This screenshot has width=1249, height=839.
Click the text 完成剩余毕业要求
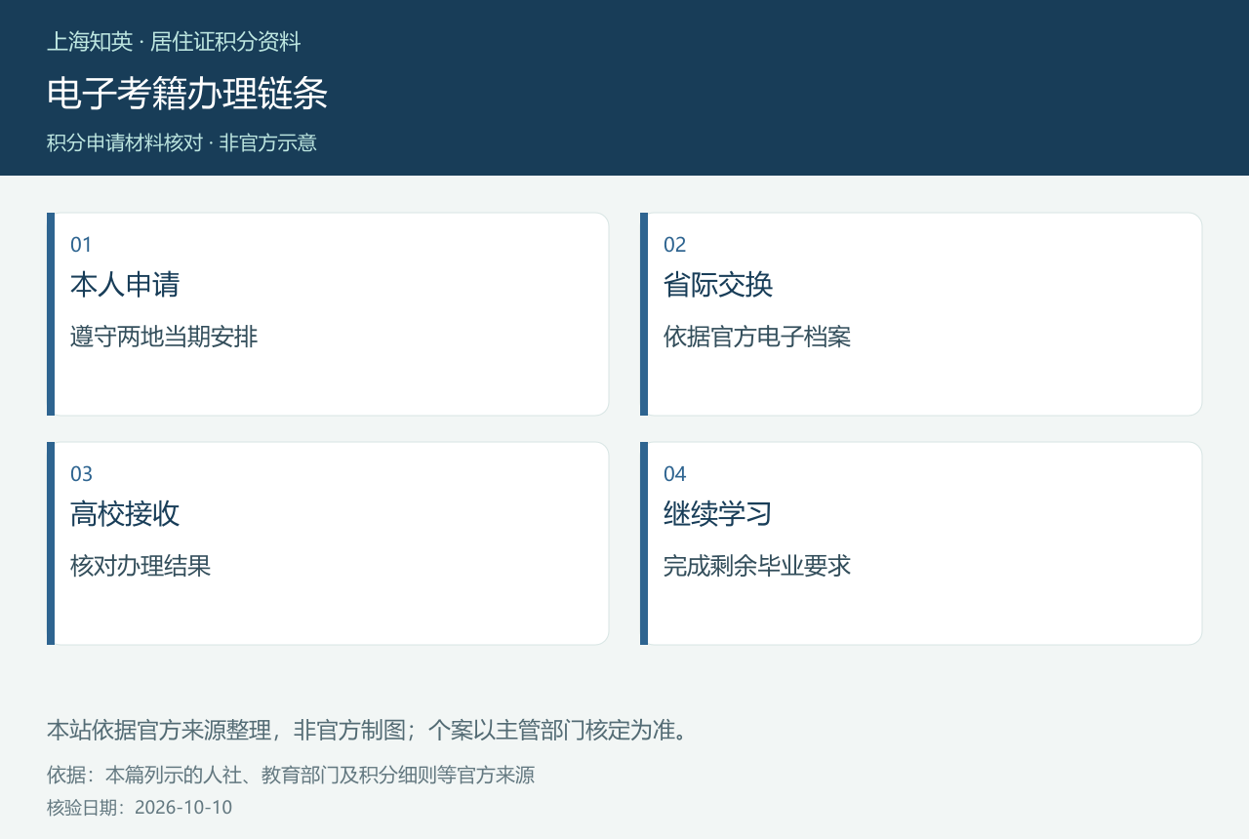click(757, 566)
